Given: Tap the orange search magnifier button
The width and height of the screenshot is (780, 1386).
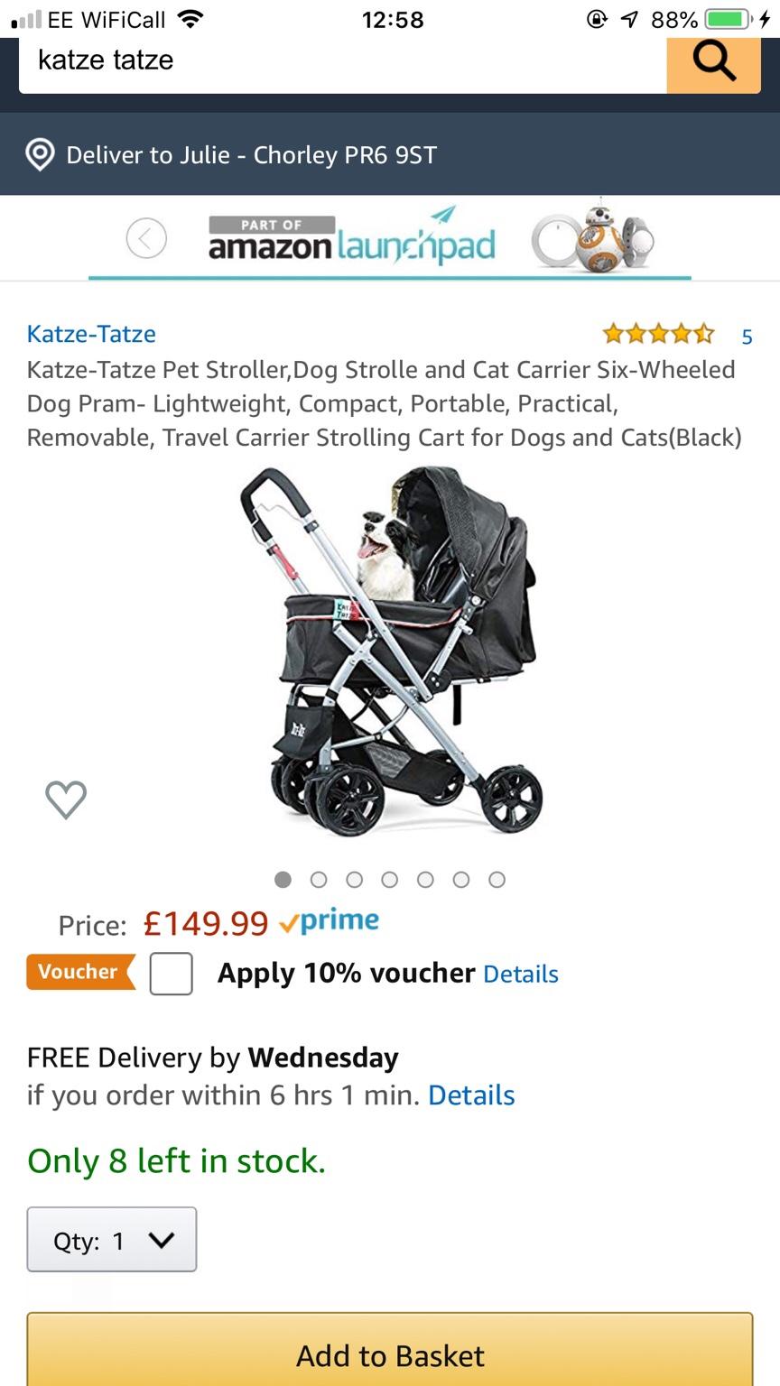Looking at the screenshot, I should tap(713, 63).
